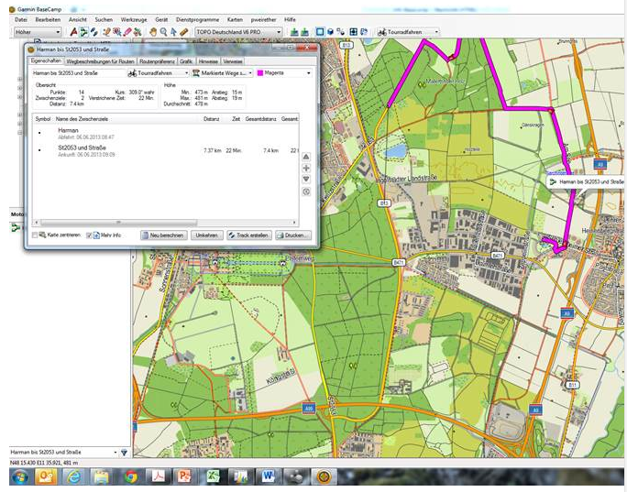Select the magnifier zoom tool

tap(163, 32)
